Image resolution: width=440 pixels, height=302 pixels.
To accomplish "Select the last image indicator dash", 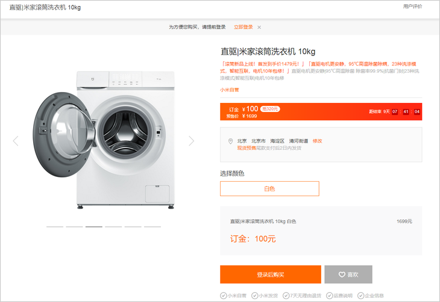I will [x=152, y=227].
